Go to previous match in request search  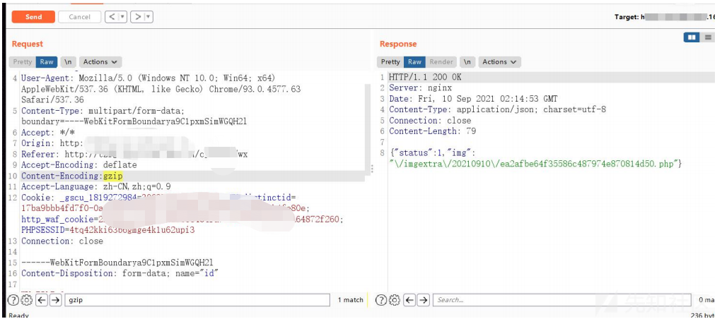click(41, 300)
